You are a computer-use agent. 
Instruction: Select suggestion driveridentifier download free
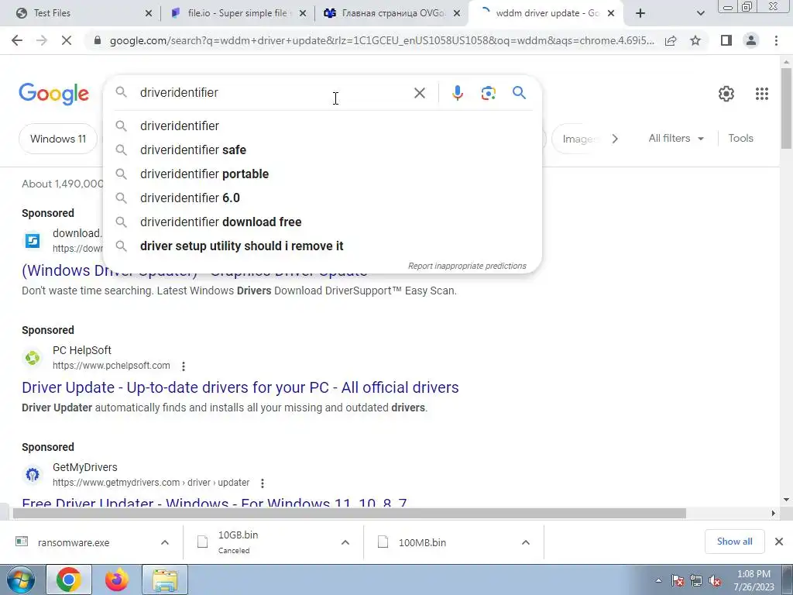click(x=322, y=222)
